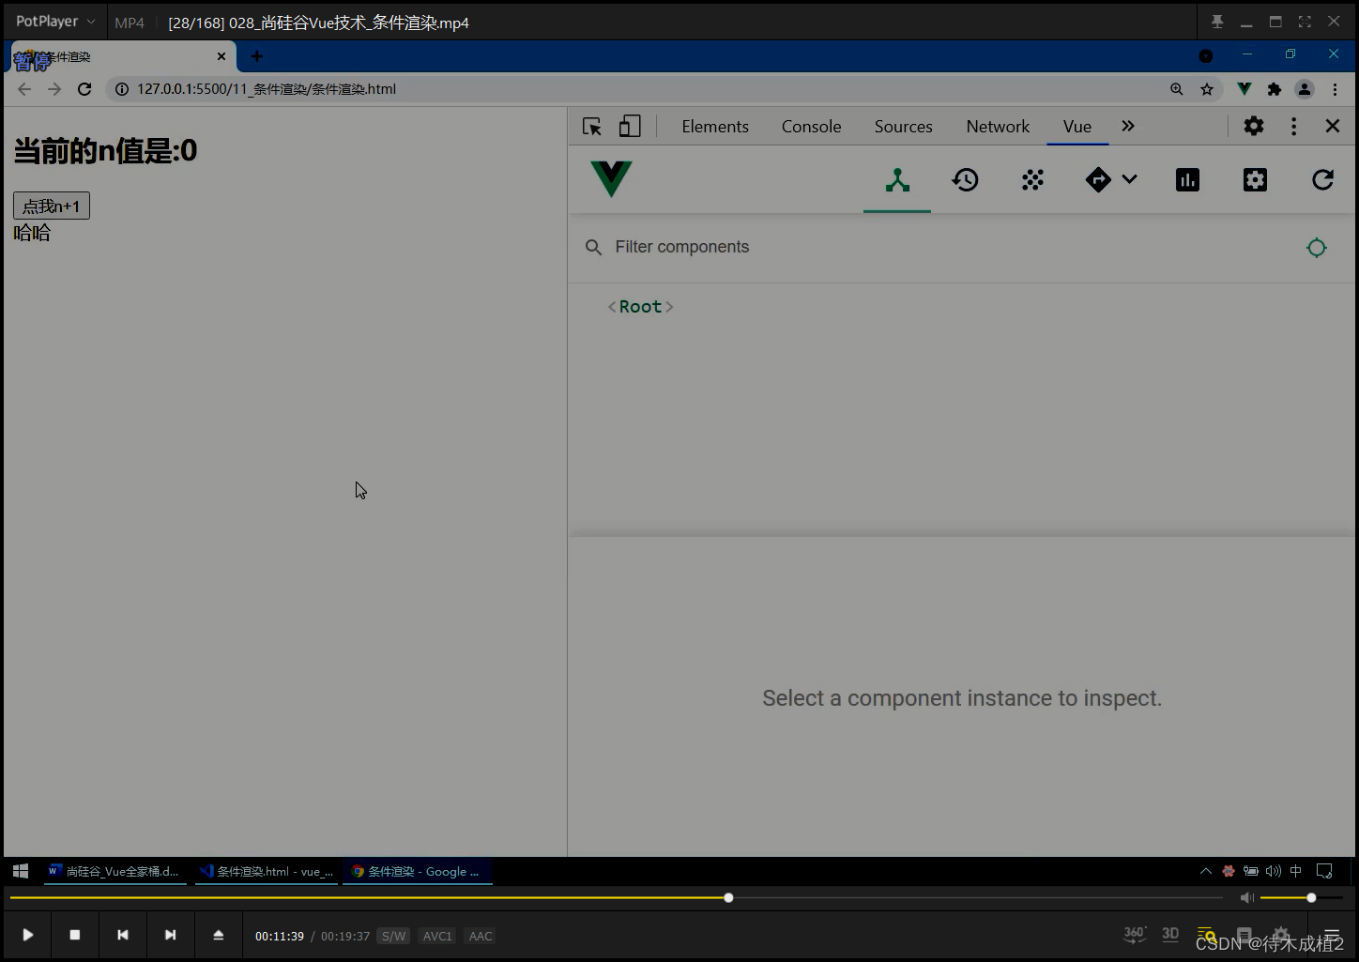1359x962 pixels.
Task: Click heading 当前的n值是:0
Action: (x=105, y=151)
